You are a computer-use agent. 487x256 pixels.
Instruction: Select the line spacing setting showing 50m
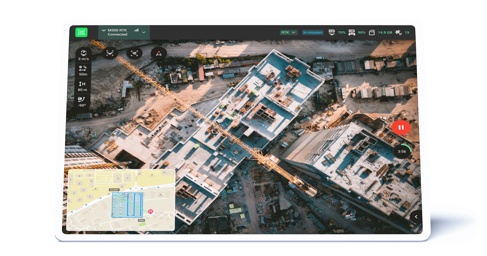83,71
